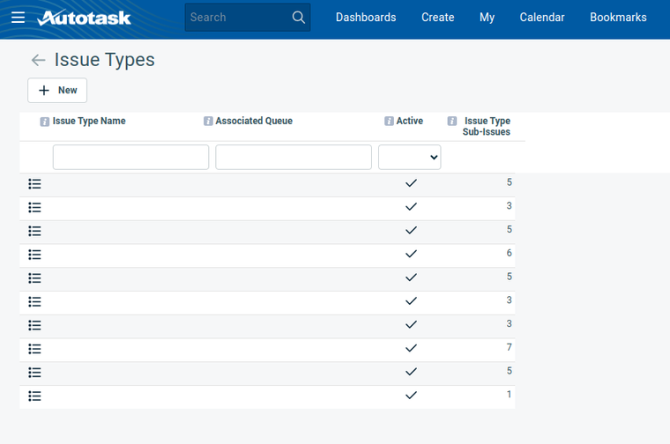Image resolution: width=670 pixels, height=444 pixels.
Task: Open the hamburger navigation menu
Action: tap(18, 18)
